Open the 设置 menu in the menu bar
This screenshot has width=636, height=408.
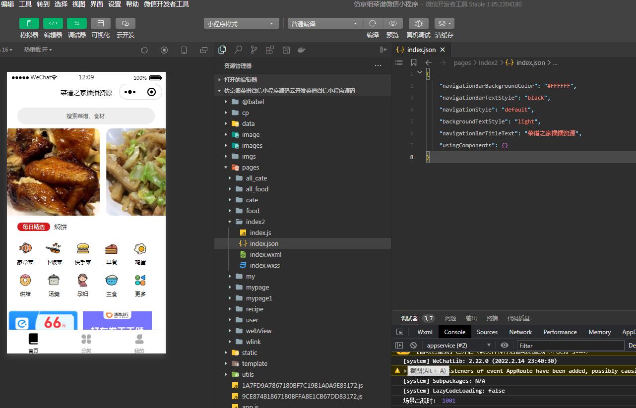115,4
